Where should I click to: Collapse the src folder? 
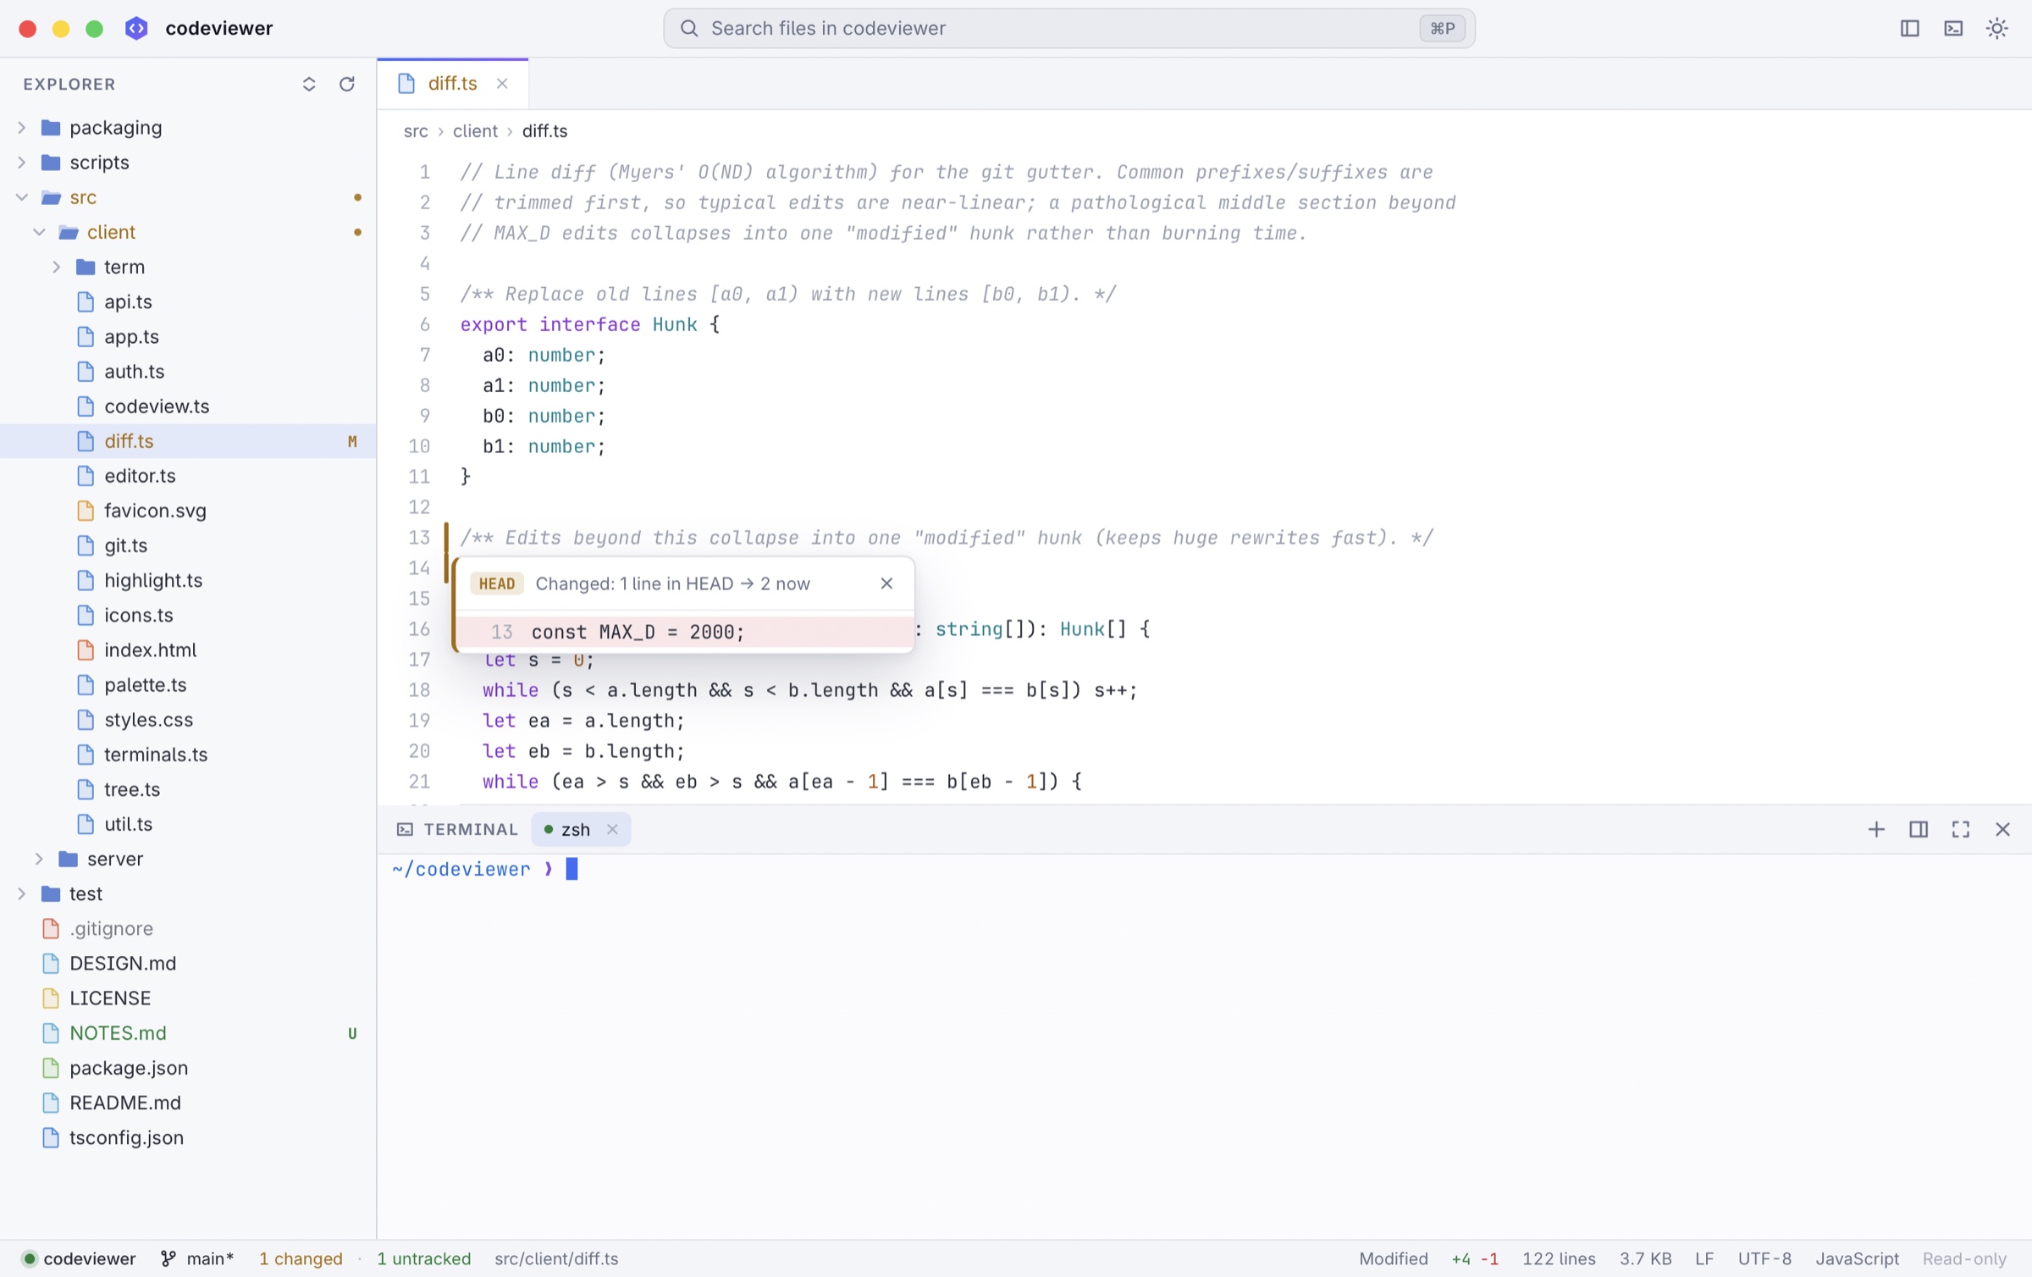(22, 196)
